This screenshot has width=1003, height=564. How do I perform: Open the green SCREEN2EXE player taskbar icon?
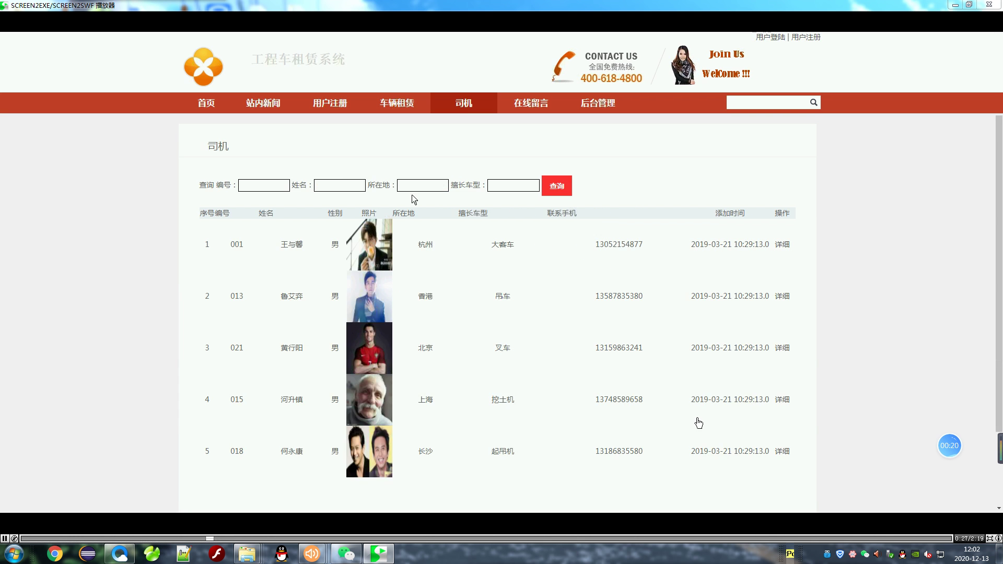[x=379, y=554]
